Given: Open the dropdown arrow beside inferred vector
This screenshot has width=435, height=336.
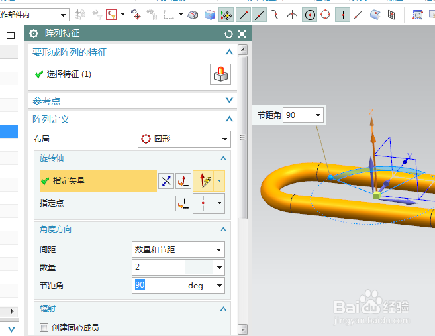Looking at the screenshot, I should [x=219, y=181].
